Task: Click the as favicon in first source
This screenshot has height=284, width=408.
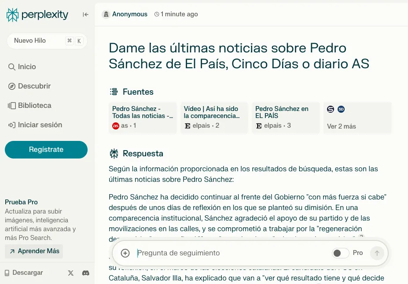Action: (x=115, y=126)
